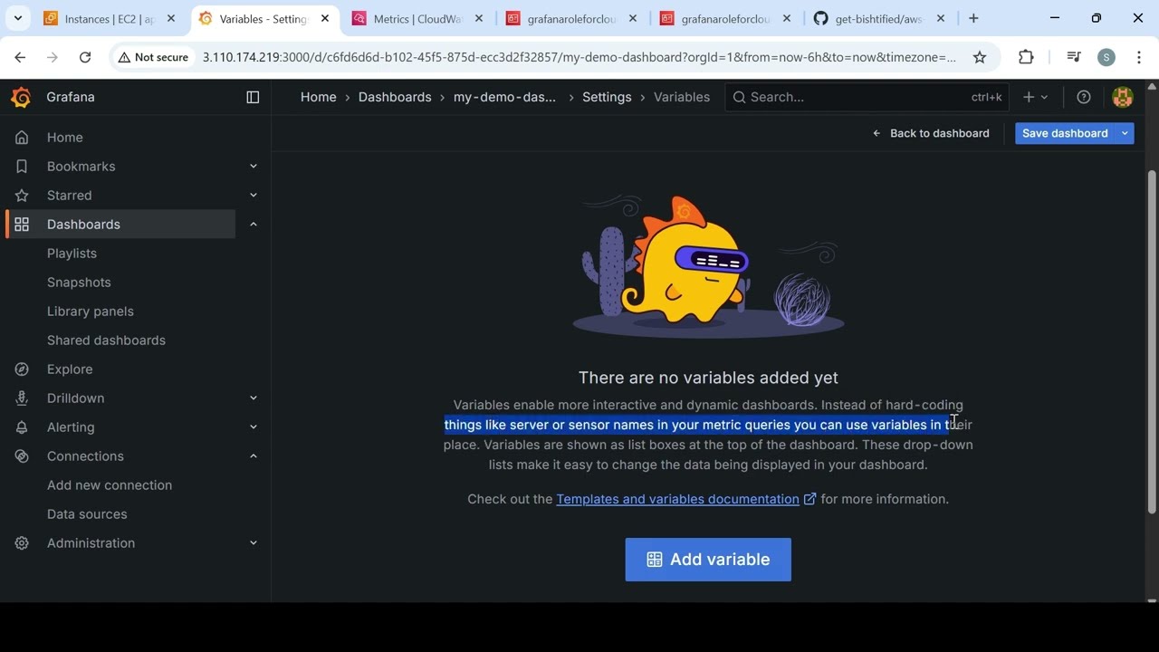Switch to the Metrics CloudWatch tab
The width and height of the screenshot is (1159, 652).
coord(417,18)
